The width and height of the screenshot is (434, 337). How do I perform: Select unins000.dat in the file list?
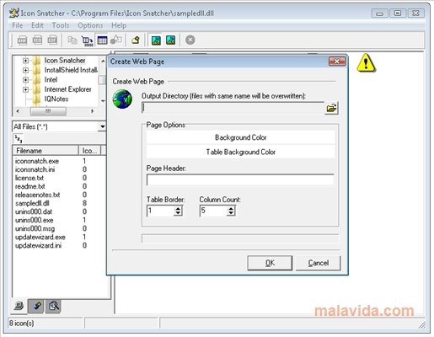click(x=34, y=211)
